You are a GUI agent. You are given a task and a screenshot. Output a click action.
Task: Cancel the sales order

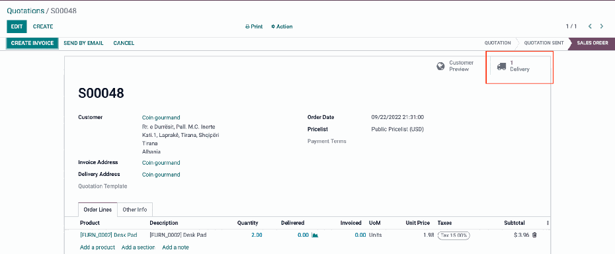pos(124,43)
